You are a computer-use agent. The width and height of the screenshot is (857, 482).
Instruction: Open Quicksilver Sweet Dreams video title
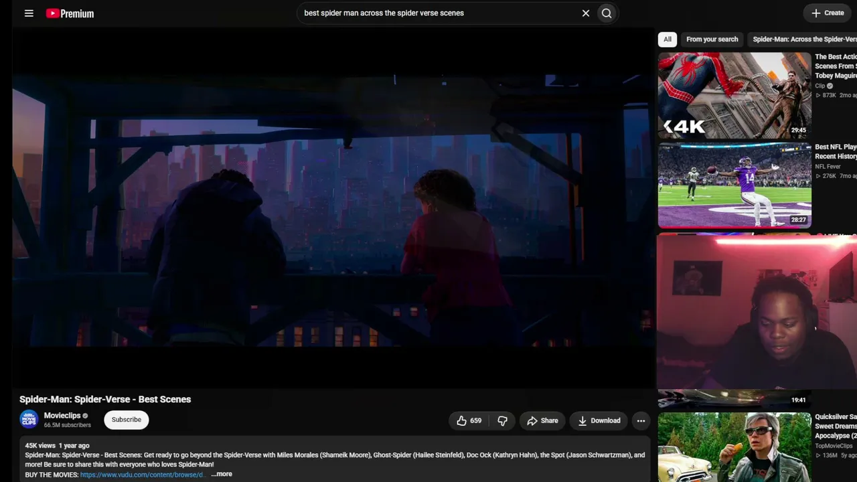click(836, 426)
